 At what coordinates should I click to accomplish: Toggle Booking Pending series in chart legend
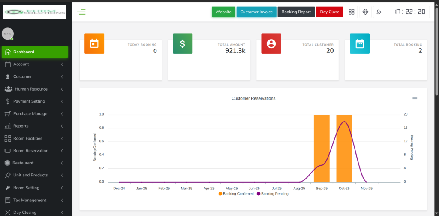(273, 194)
